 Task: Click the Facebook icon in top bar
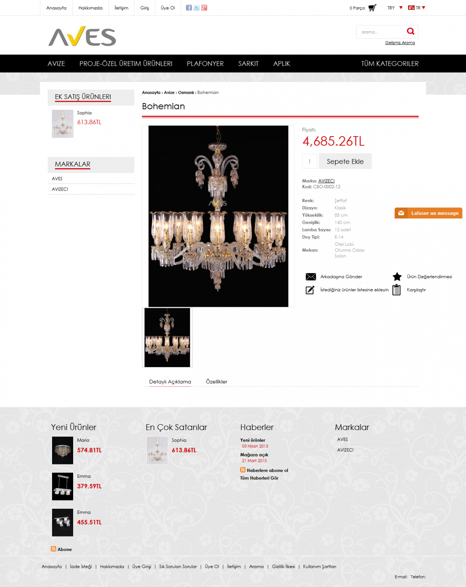point(189,8)
